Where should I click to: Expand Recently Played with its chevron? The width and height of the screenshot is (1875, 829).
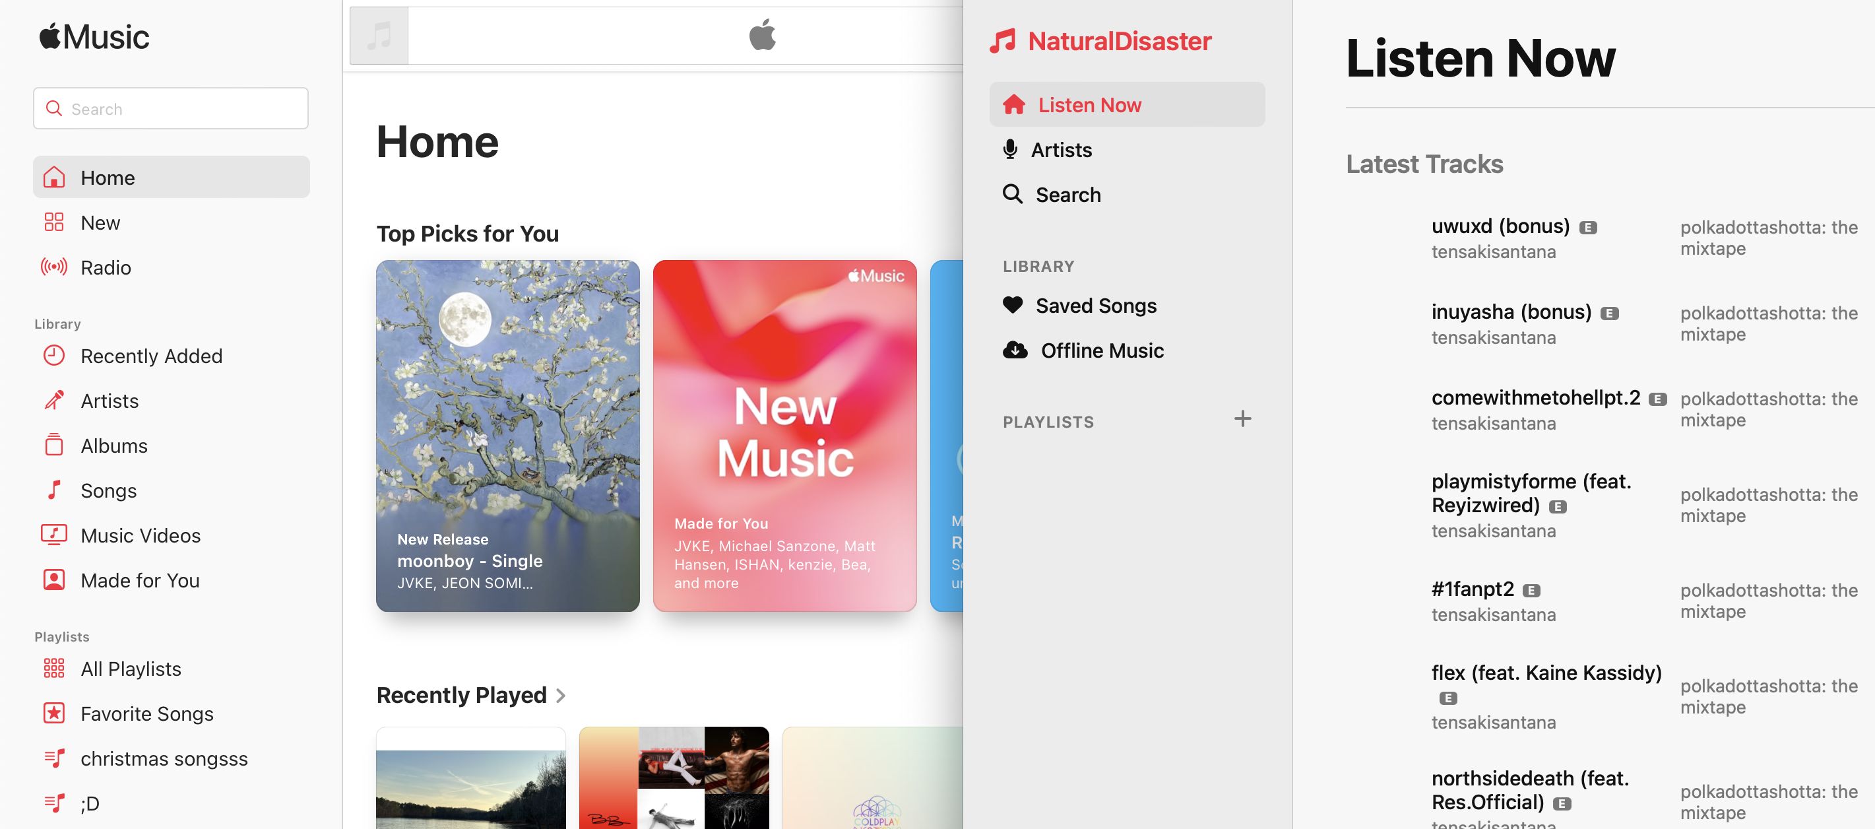pyautogui.click(x=561, y=696)
